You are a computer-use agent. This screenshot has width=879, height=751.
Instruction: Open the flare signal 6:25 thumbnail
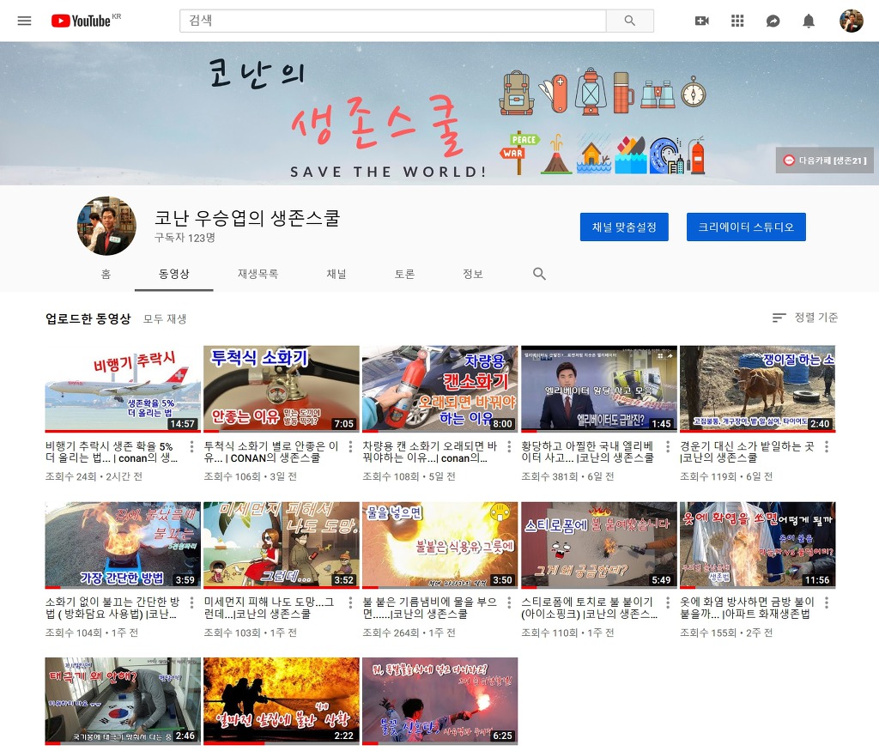(440, 701)
